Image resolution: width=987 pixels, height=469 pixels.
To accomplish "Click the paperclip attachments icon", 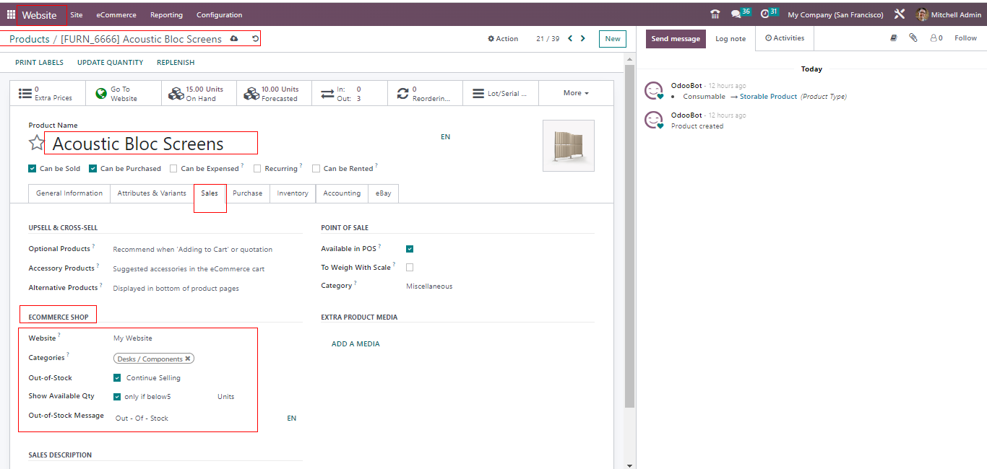I will pyautogui.click(x=913, y=38).
